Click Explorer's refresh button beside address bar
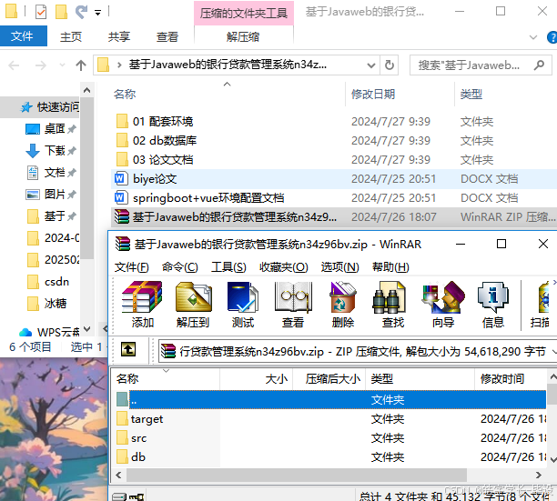Screen dimensions: 557x501 (390, 65)
